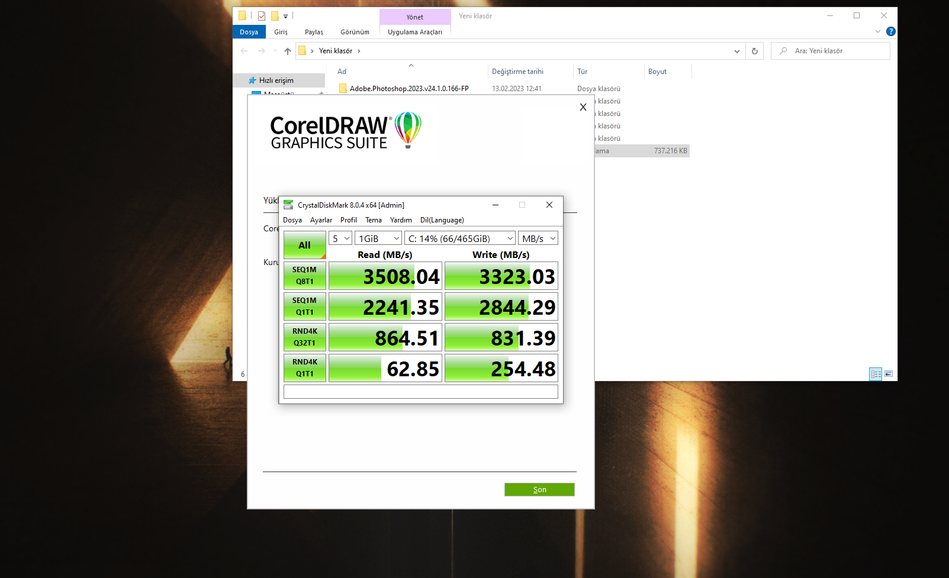
Task: Open the test count dropdown showing 5
Action: pos(340,238)
